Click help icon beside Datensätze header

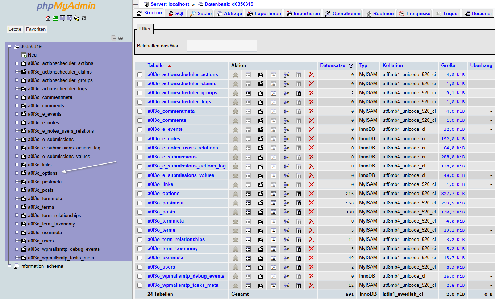(351, 66)
